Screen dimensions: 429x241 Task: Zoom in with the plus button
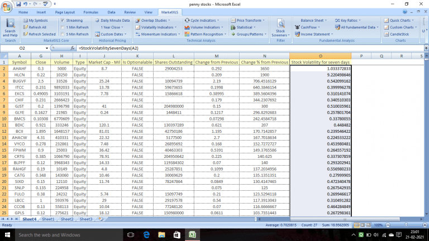[x=425, y=225]
